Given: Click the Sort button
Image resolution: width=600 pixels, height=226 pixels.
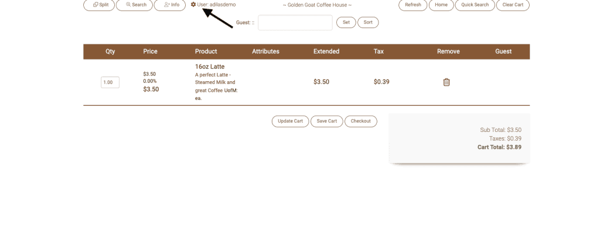Looking at the screenshot, I should point(368,23).
